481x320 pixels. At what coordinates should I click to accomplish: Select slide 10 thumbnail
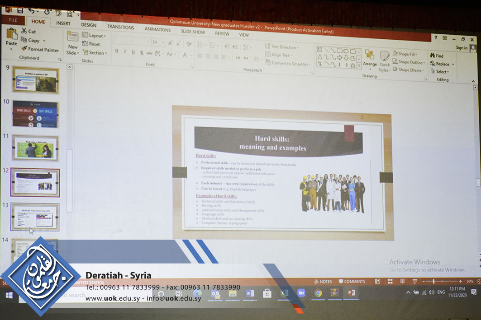pyautogui.click(x=35, y=114)
